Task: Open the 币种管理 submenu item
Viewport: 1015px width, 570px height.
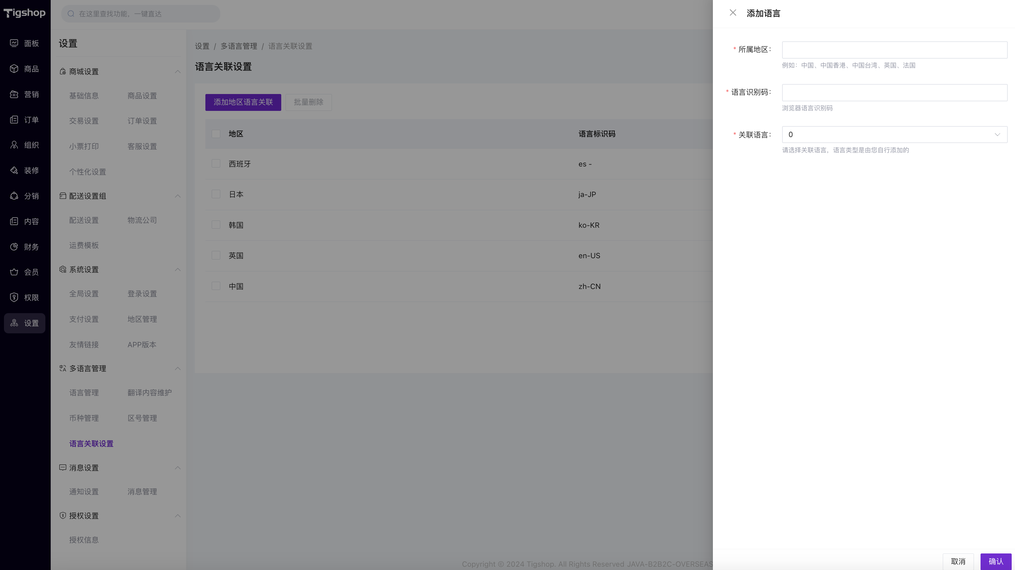Action: click(x=84, y=418)
